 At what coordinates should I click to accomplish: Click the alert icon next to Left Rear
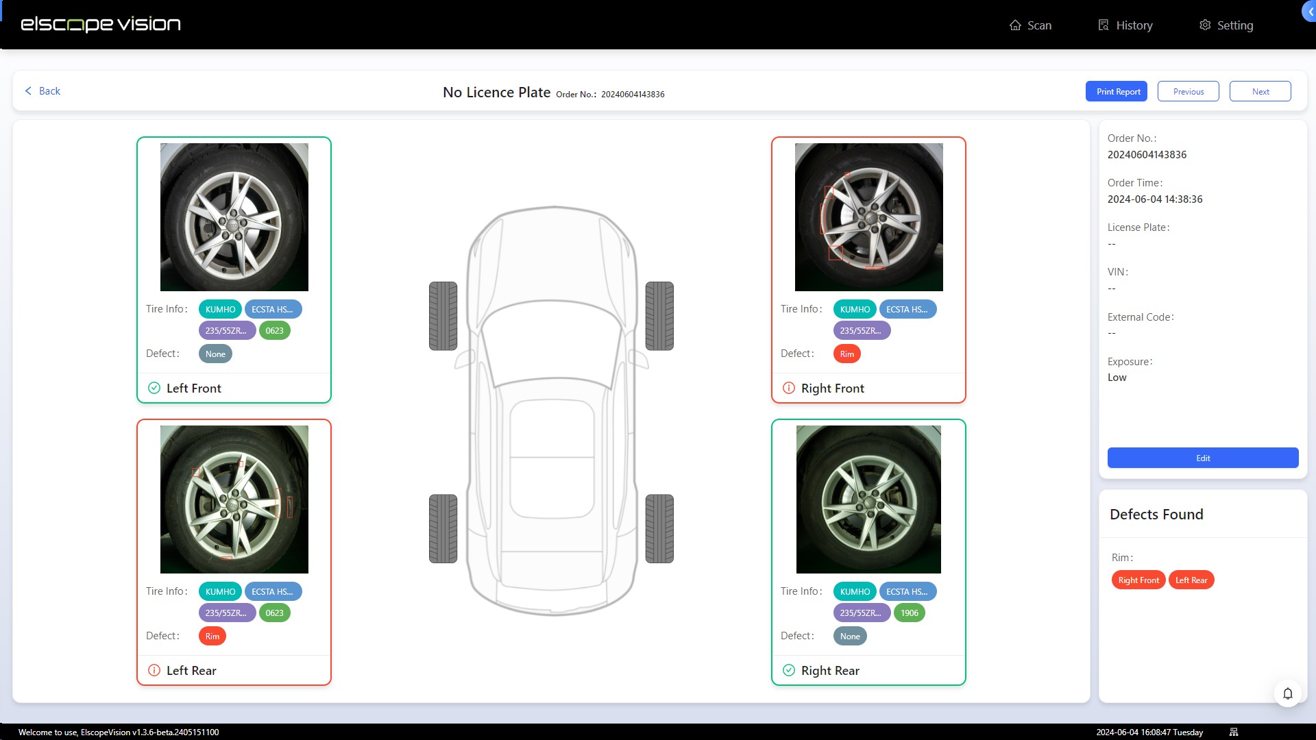tap(154, 670)
